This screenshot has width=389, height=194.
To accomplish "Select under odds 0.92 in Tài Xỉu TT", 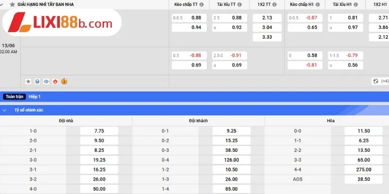I will pos(230,28).
